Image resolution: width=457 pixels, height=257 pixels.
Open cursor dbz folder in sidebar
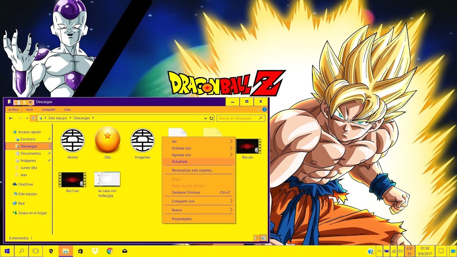(29, 168)
